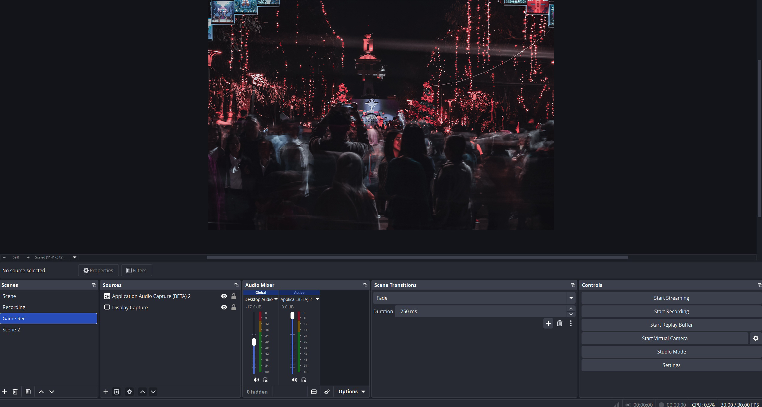This screenshot has height=407, width=762.
Task: Click Display Capture source monitor icon
Action: point(107,307)
